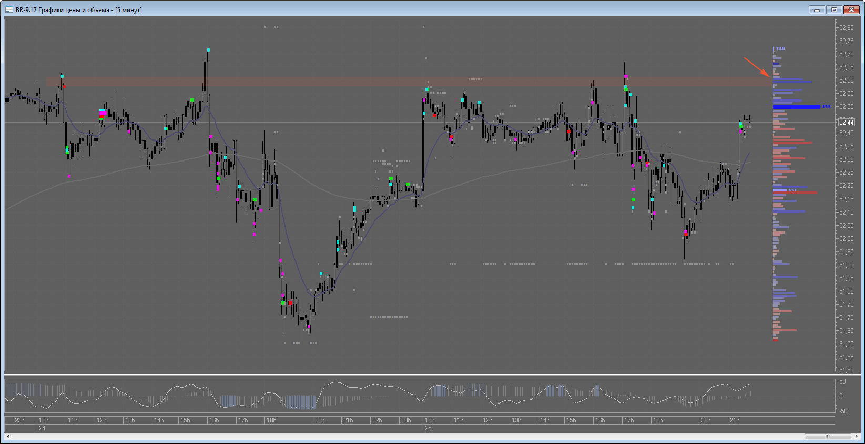Close the BR-9.17 chart window
This screenshot has width=865, height=444.
[851, 9]
